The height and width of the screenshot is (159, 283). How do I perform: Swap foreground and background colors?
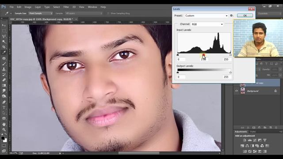(6, 134)
